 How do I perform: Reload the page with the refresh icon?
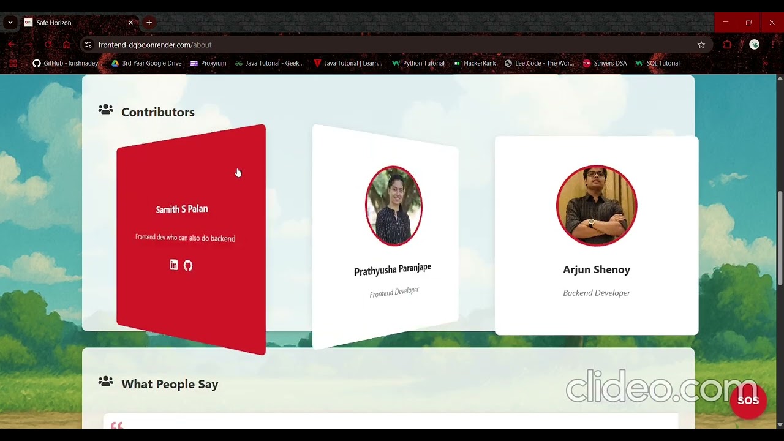48,45
